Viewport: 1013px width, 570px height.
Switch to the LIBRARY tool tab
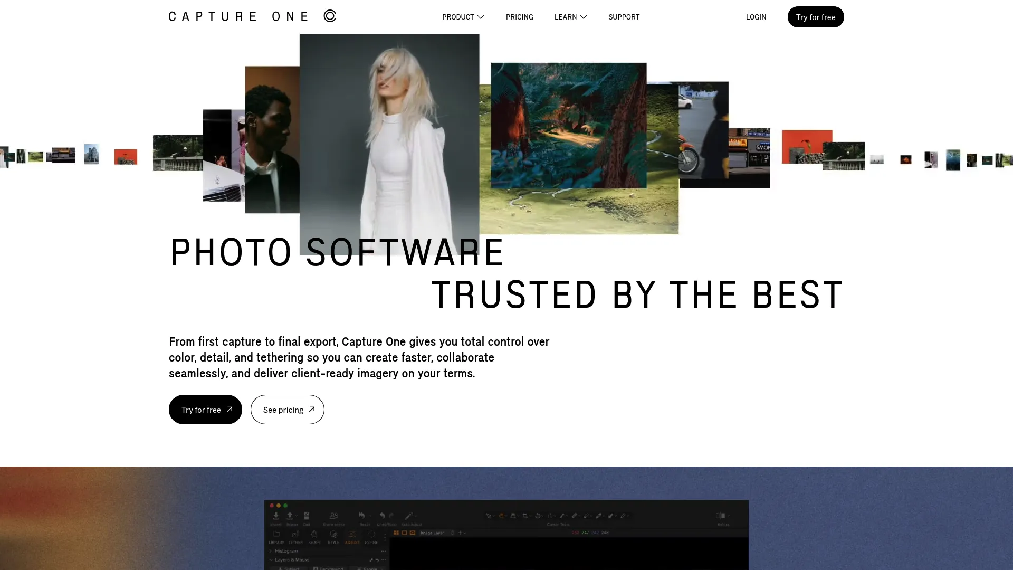[x=276, y=537]
